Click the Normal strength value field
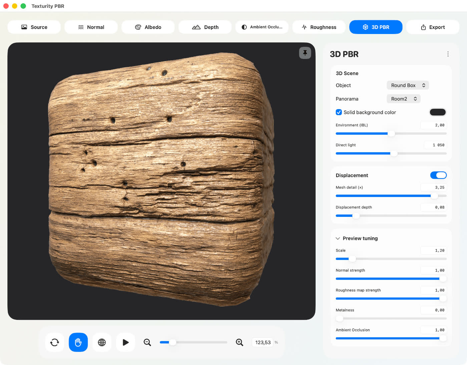 point(433,270)
